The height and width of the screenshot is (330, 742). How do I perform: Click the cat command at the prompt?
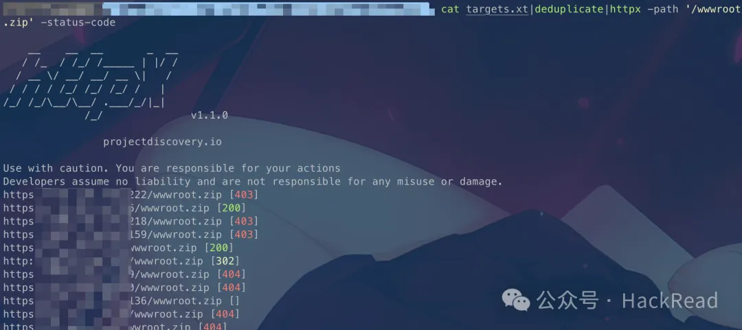[450, 10]
